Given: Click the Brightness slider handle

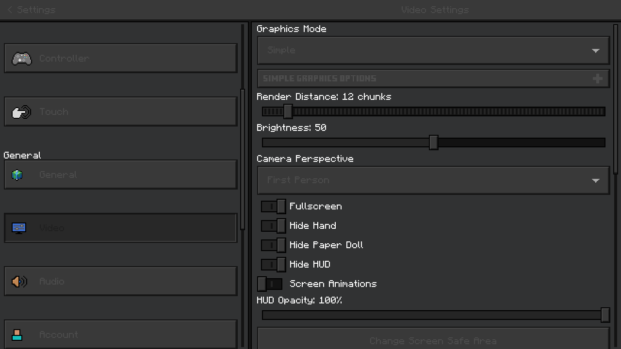Looking at the screenshot, I should click(x=434, y=143).
